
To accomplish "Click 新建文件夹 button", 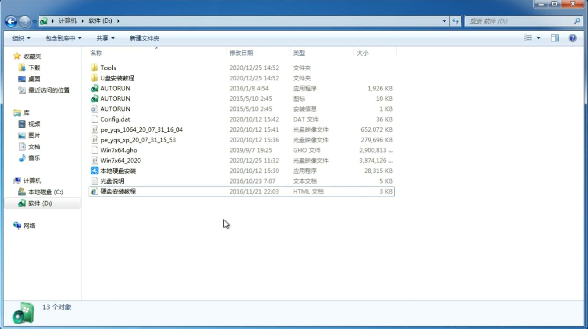I will (x=144, y=38).
